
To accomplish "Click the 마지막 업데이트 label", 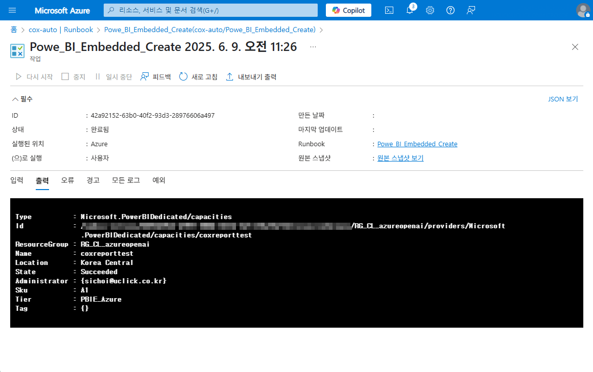I will pos(320,129).
